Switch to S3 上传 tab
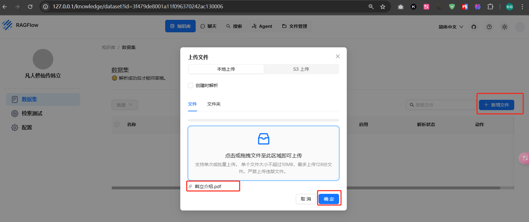Viewport: 529px width, 222px height. [301, 69]
